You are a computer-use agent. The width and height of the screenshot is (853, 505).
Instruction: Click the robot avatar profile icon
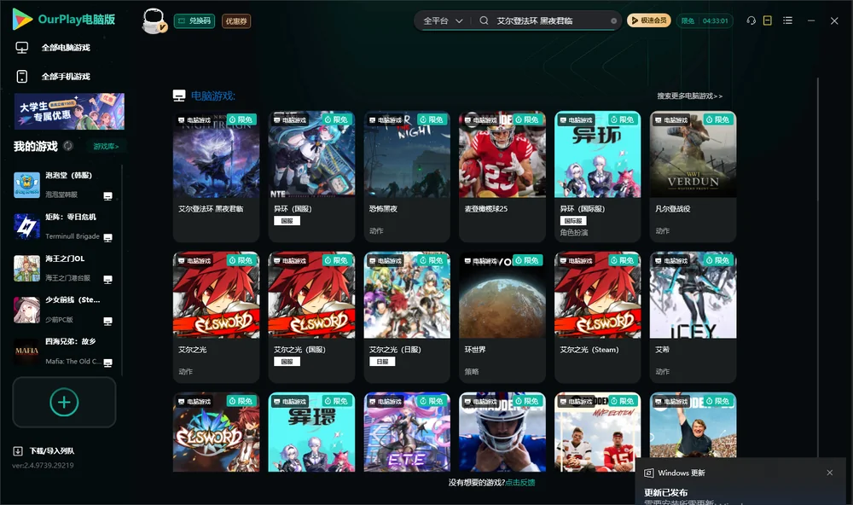[x=154, y=21]
